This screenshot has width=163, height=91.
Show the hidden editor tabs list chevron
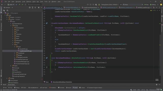click(157, 8)
